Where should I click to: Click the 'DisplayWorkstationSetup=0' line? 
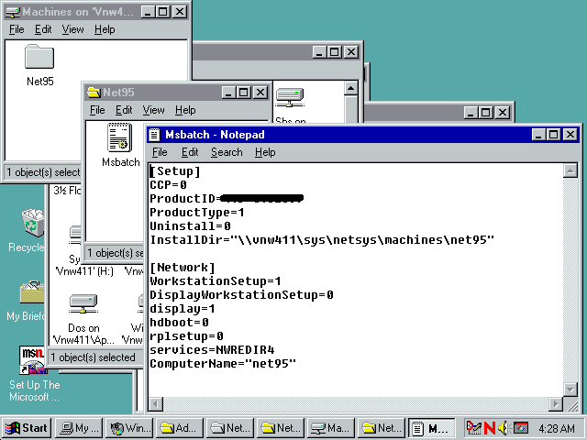coord(241,295)
